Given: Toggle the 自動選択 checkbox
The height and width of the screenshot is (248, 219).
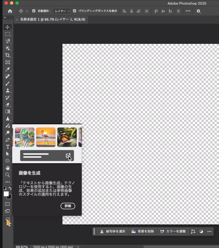Looking at the screenshot, I should tap(34, 11).
